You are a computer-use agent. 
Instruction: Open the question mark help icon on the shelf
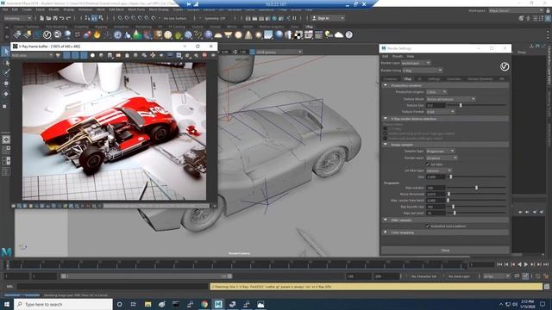click(x=348, y=34)
